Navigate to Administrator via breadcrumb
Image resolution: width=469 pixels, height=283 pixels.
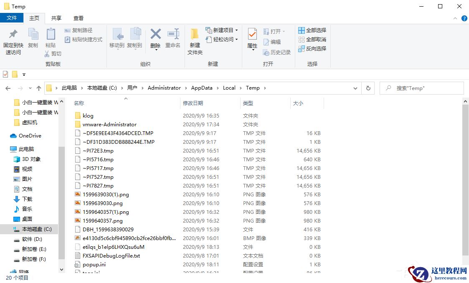pyautogui.click(x=164, y=88)
